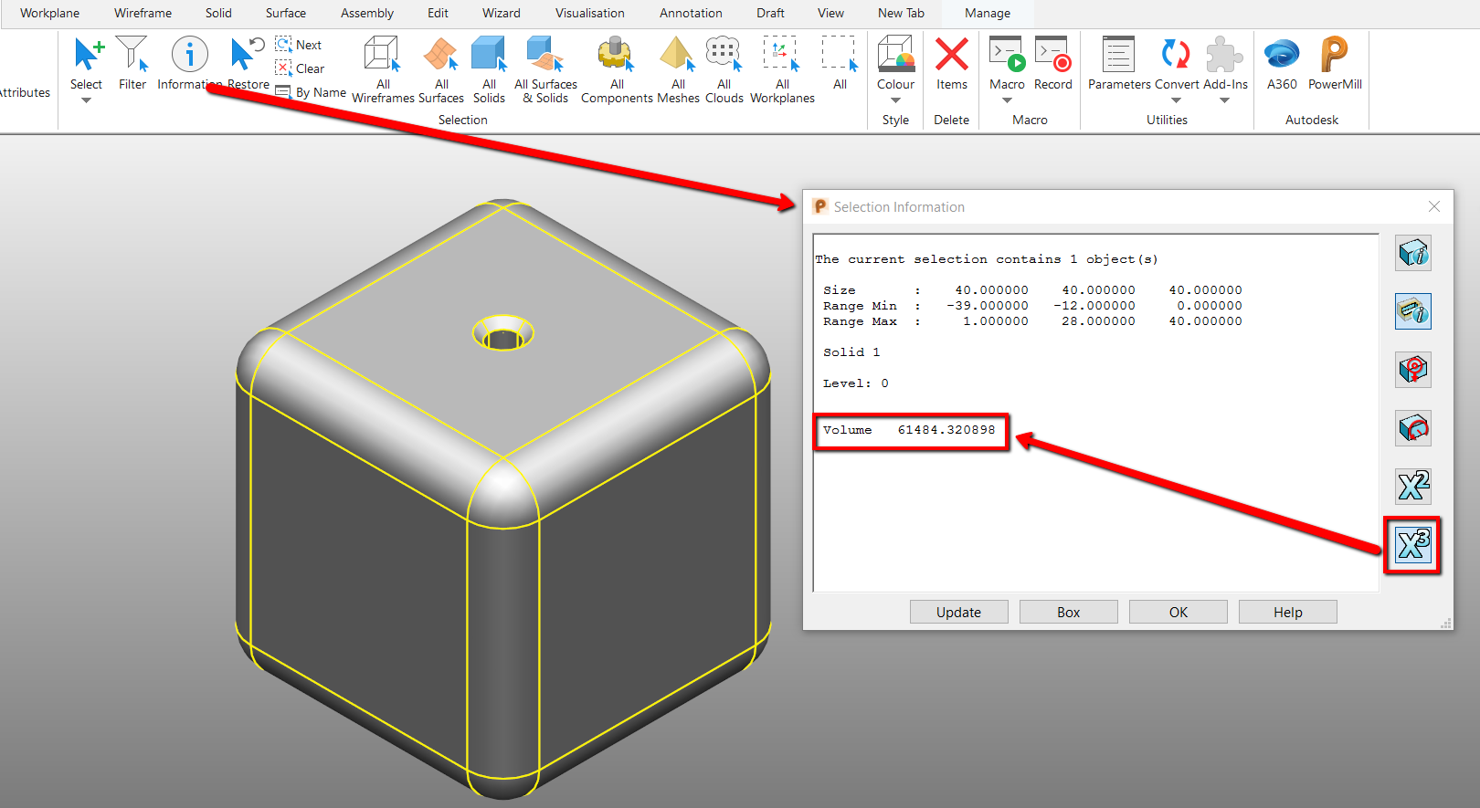Viewport: 1480px width, 808px height.
Task: Open Help in Selection Information dialog
Action: (1288, 612)
